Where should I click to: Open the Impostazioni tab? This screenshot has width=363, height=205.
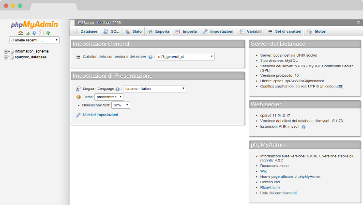tap(218, 31)
